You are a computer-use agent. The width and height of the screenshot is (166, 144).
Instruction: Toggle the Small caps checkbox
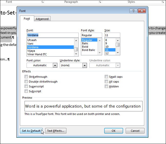[x=106, y=77]
